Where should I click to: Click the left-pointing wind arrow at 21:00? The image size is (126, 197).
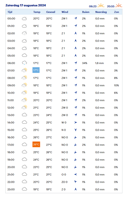(76, 174)
